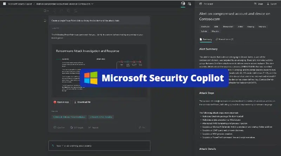Focus the ask anything about security input
The height and width of the screenshot is (156, 281).
click(99, 146)
